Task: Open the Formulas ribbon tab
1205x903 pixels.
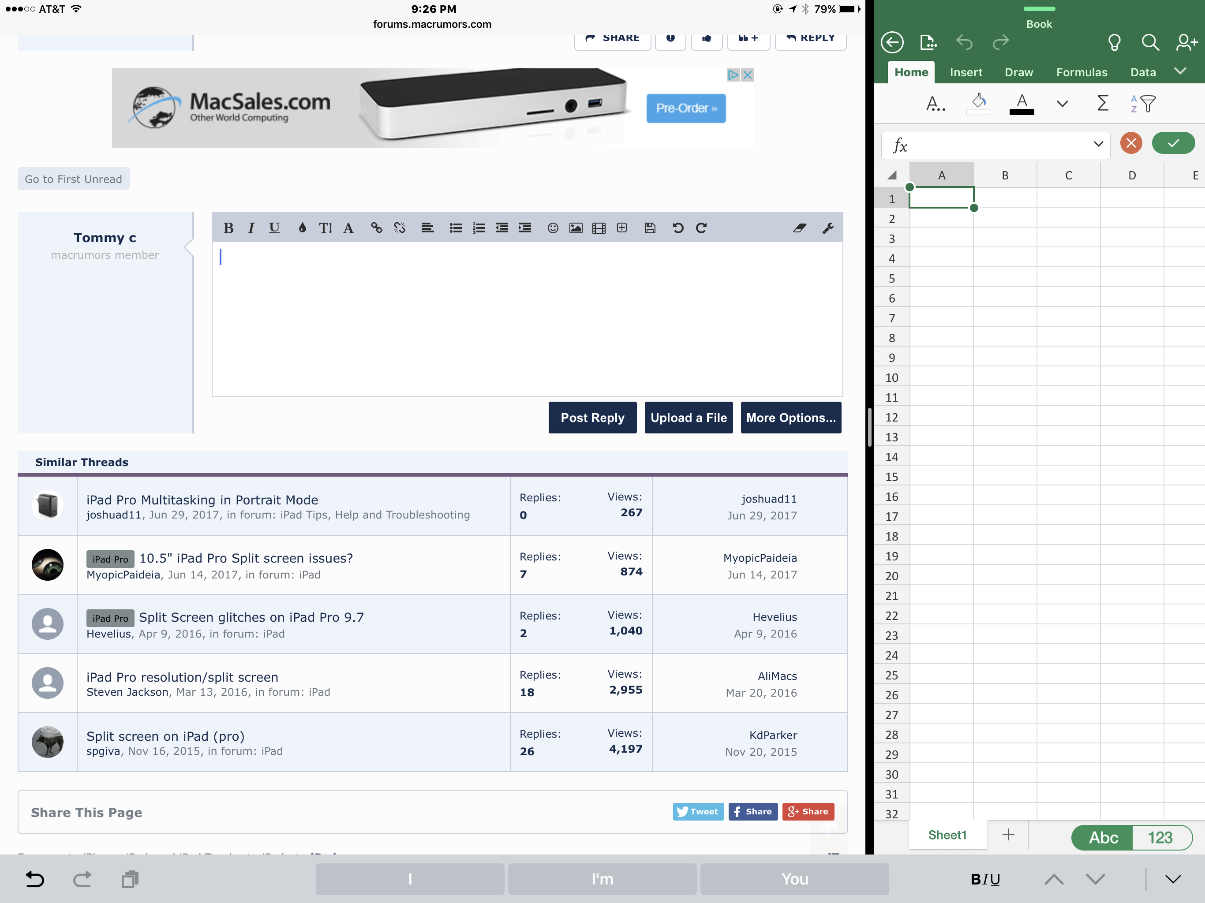Action: [1082, 72]
